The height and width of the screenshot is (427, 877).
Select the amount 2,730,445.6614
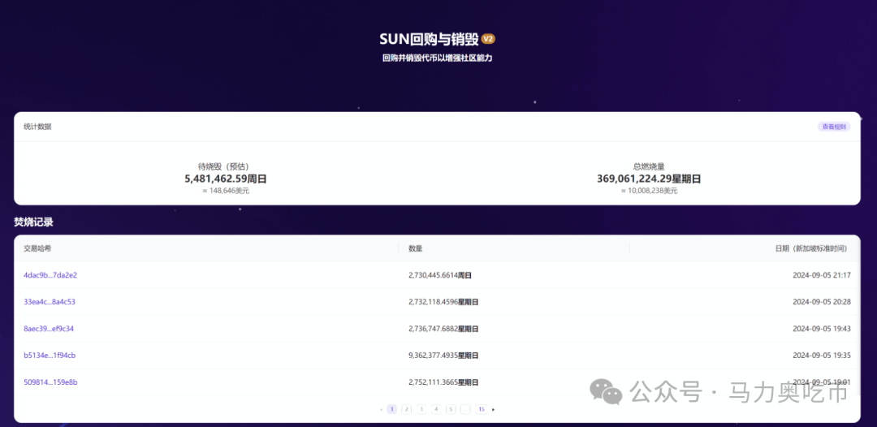pyautogui.click(x=434, y=275)
